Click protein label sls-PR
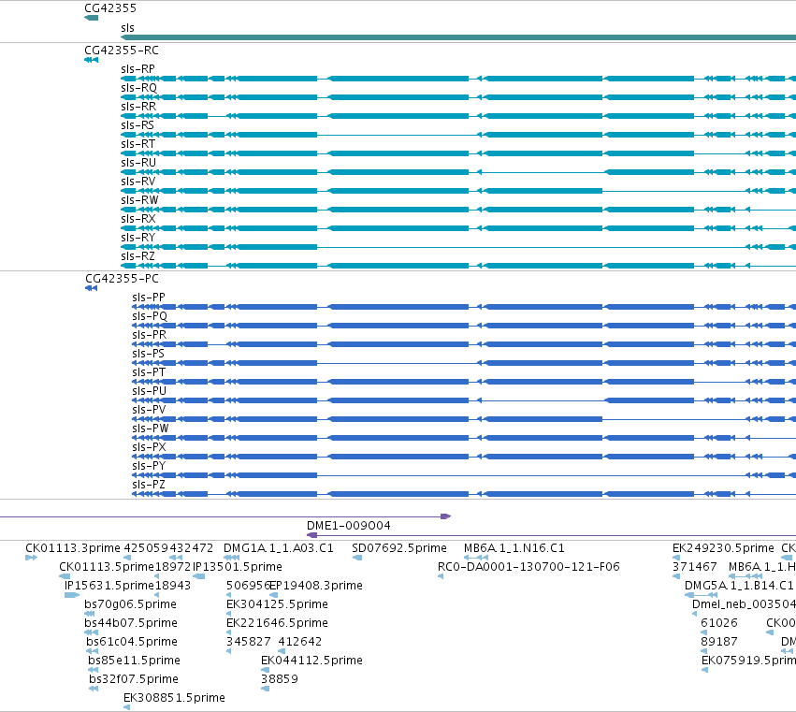This screenshot has height=712, width=796. tap(150, 335)
